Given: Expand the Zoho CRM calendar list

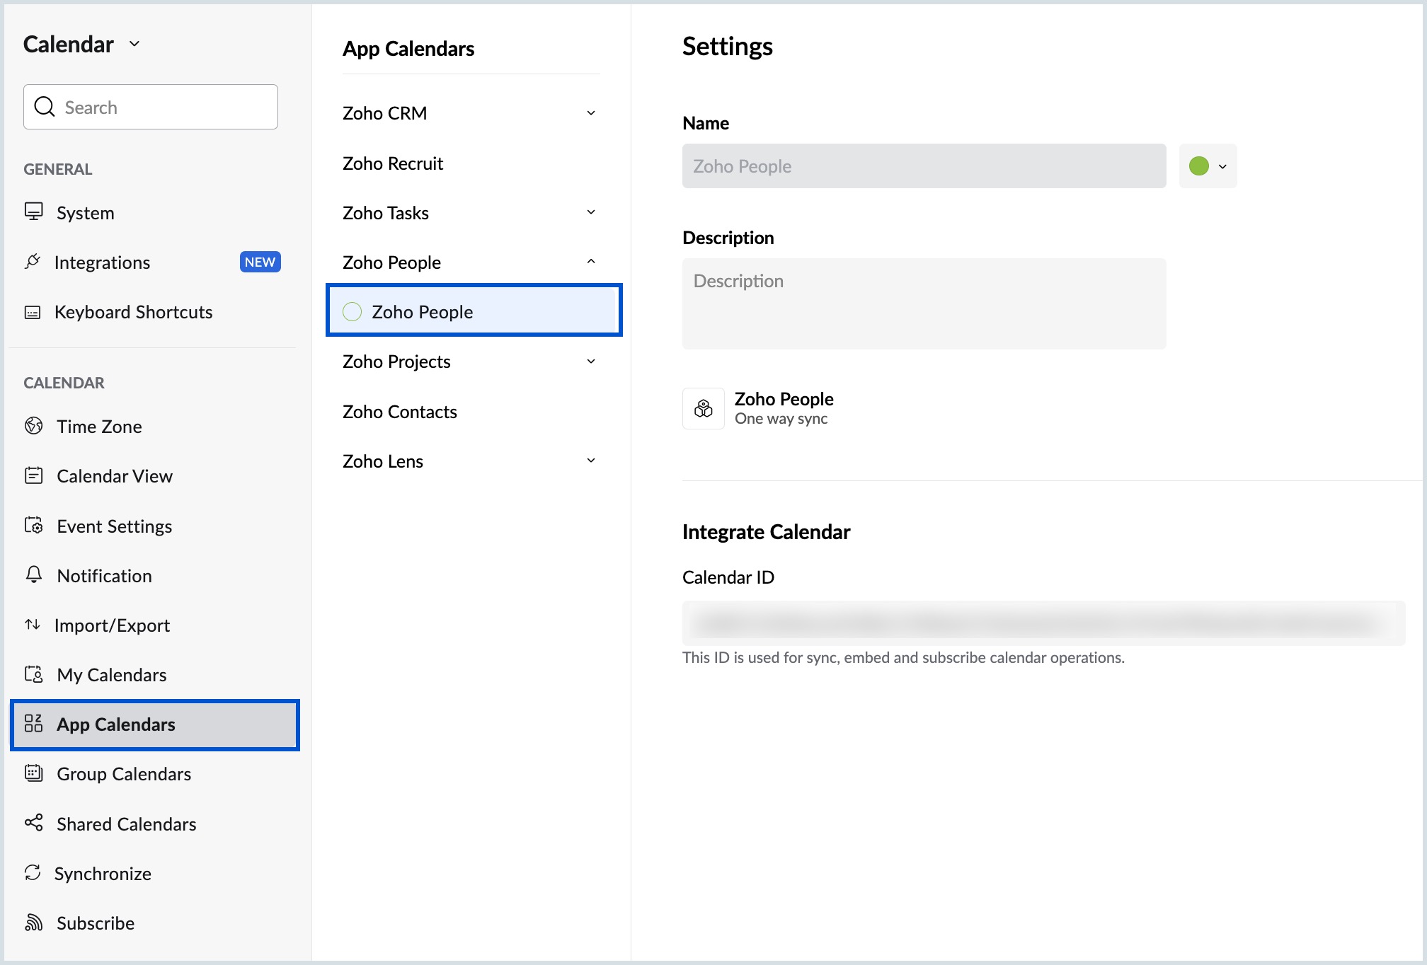Looking at the screenshot, I should coord(590,113).
